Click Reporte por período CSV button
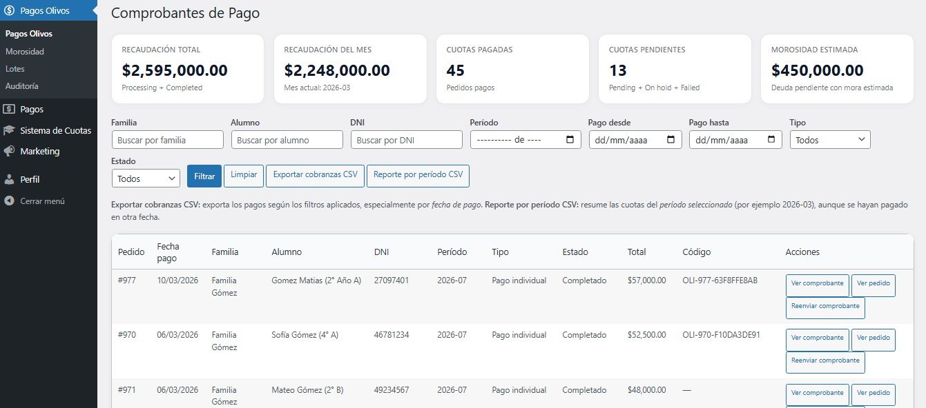This screenshot has width=926, height=408. point(418,176)
